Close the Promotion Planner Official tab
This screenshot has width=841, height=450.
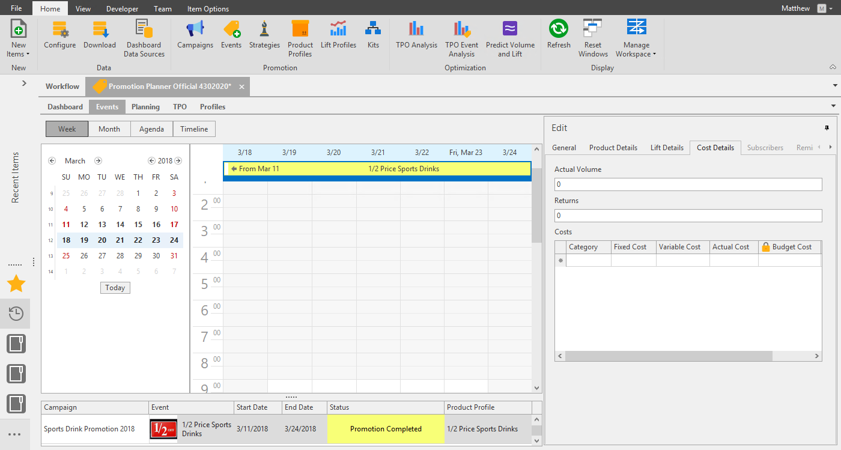(241, 87)
